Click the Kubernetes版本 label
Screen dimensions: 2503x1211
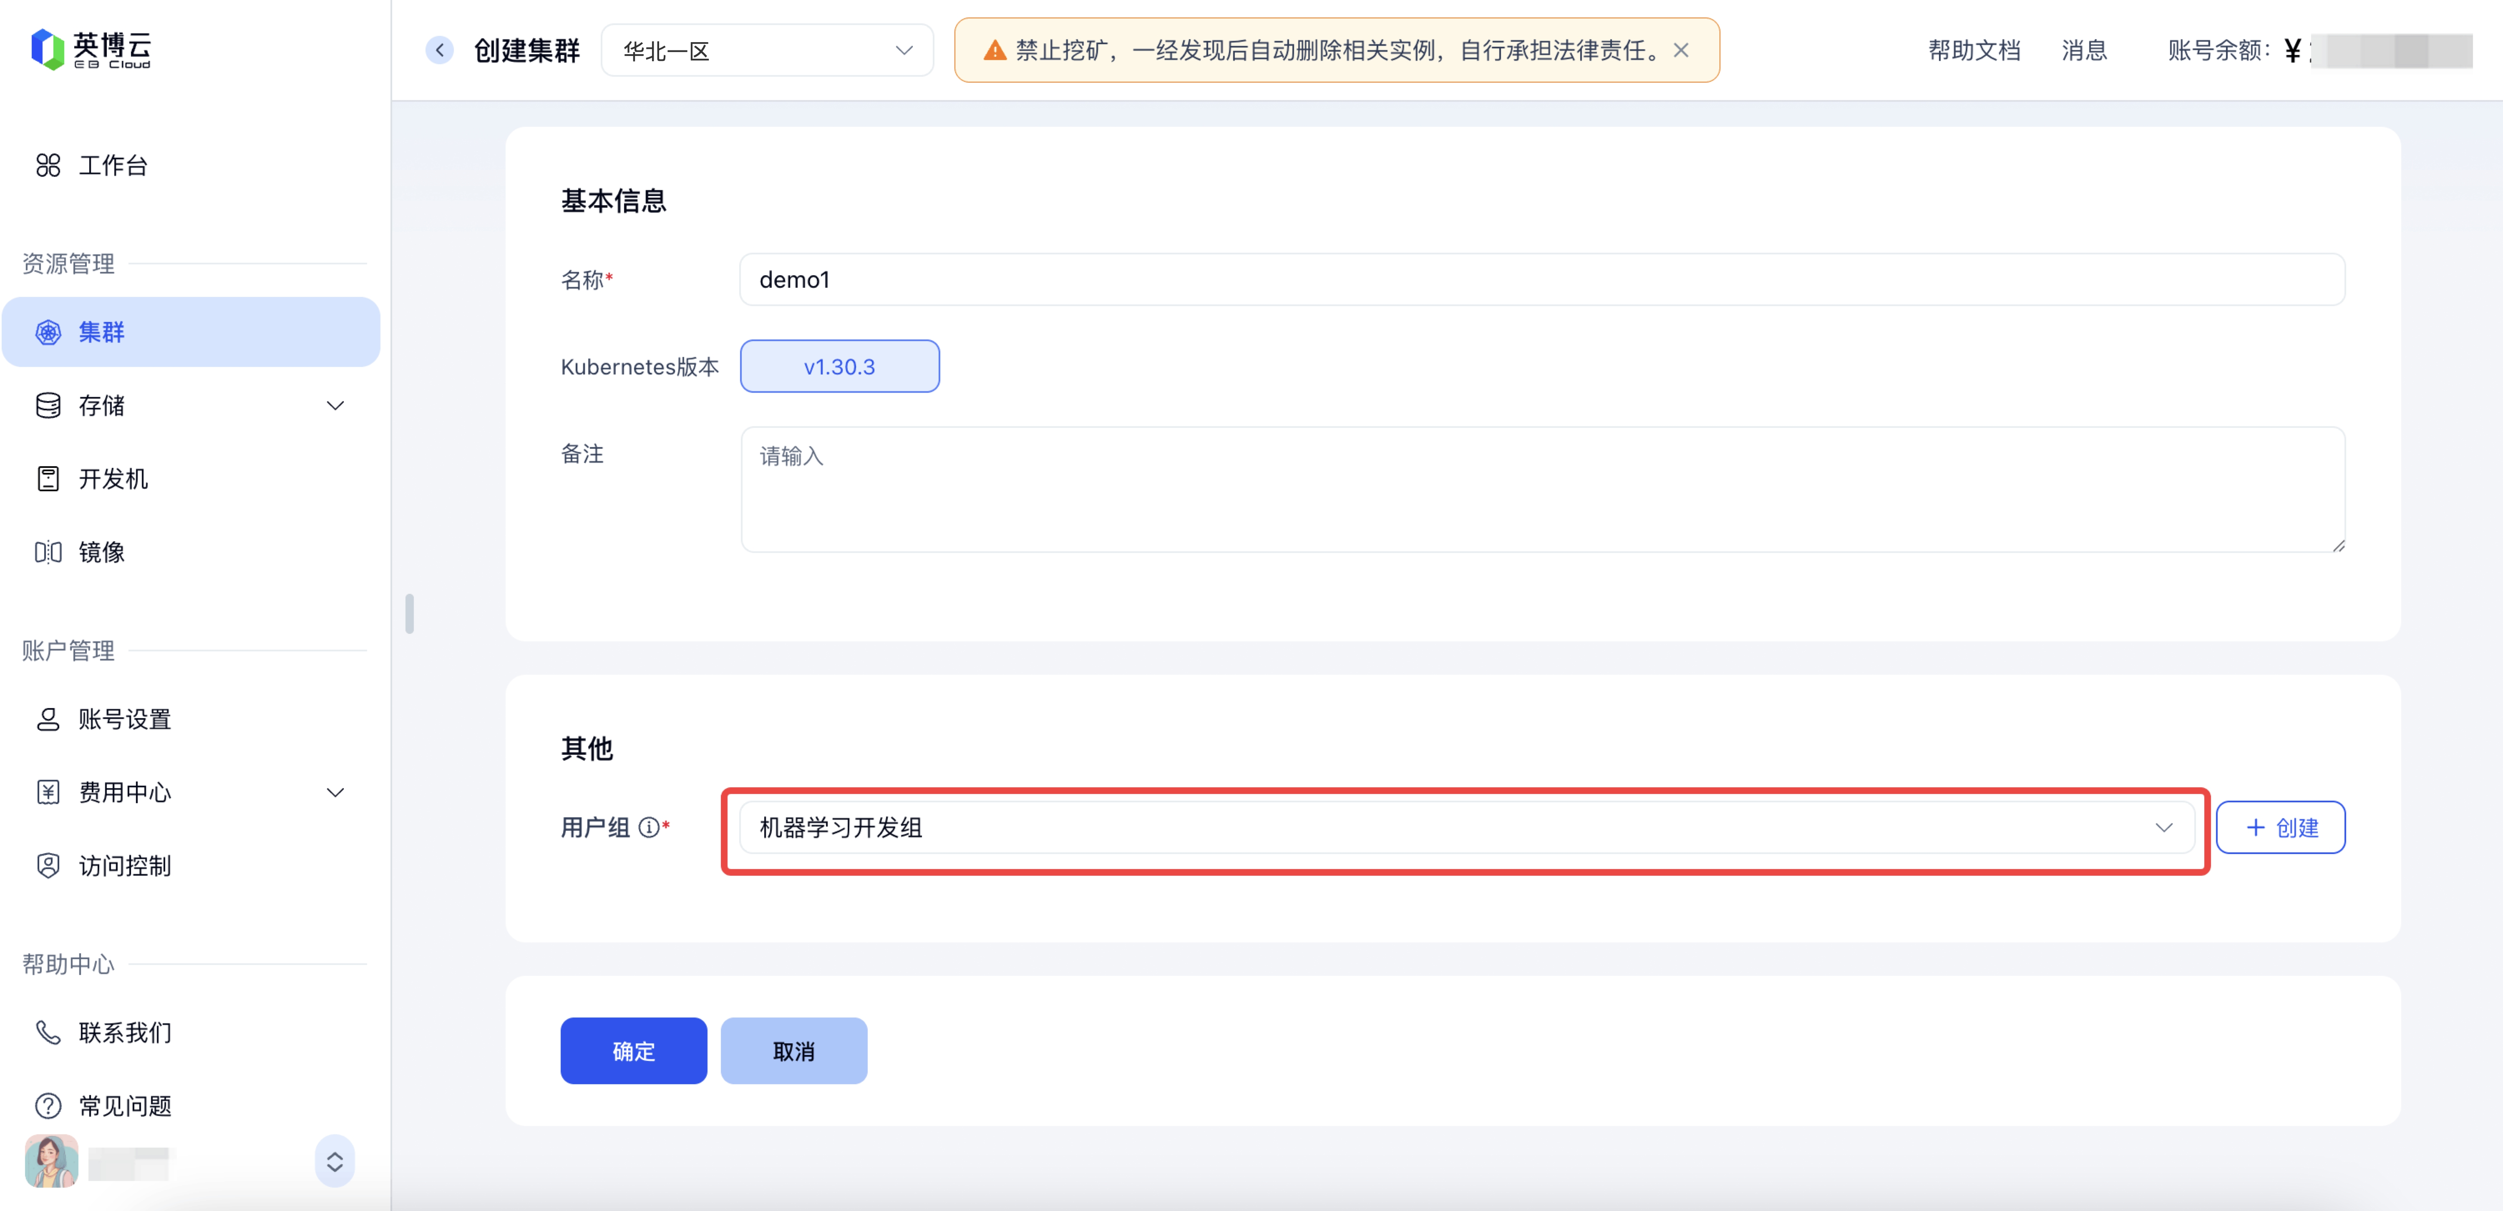[x=640, y=367]
